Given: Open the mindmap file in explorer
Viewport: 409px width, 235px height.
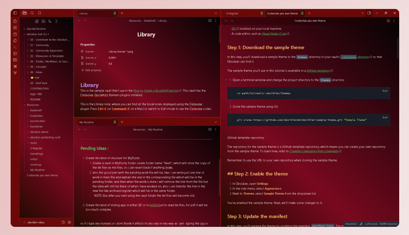Looking at the screenshot, I should pos(36,164).
